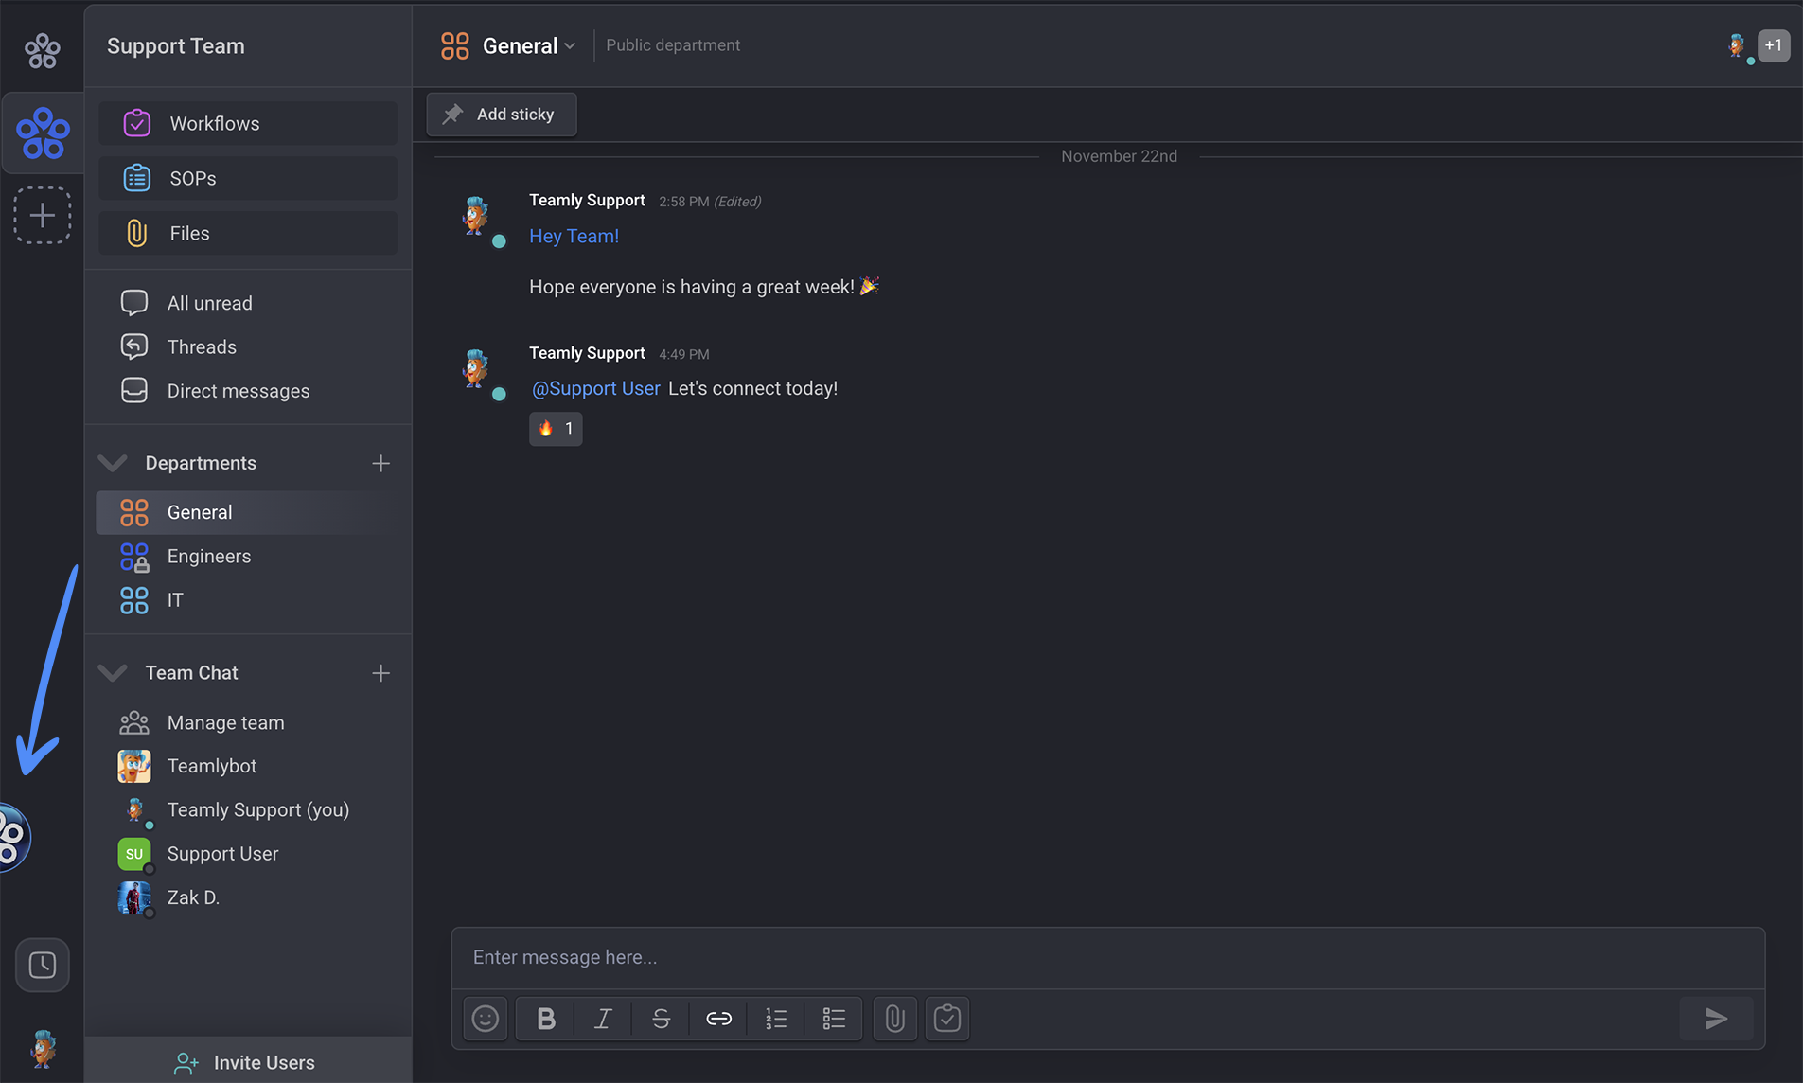Open Files

tap(248, 233)
